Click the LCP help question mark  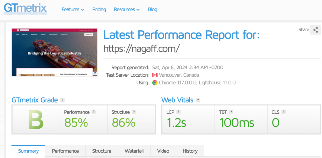pyautogui.click(x=178, y=112)
